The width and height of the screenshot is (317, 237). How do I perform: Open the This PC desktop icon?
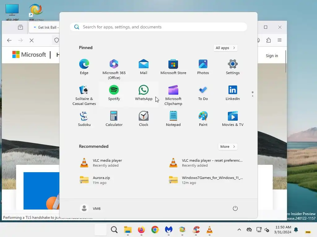click(12, 12)
